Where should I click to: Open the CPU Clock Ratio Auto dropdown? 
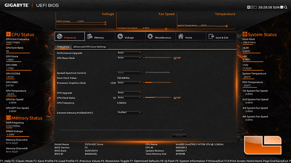coord(129,98)
